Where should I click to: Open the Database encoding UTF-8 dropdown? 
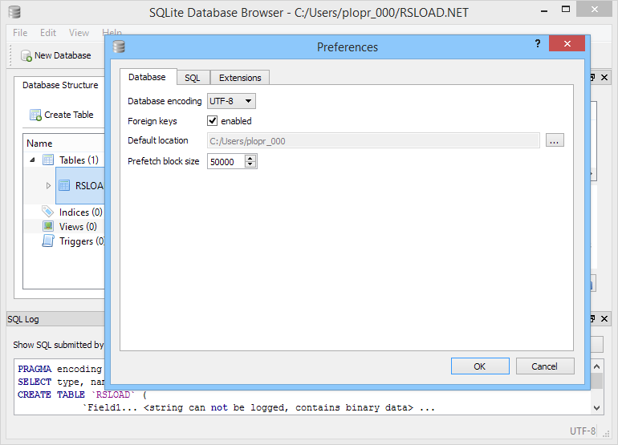(x=231, y=101)
